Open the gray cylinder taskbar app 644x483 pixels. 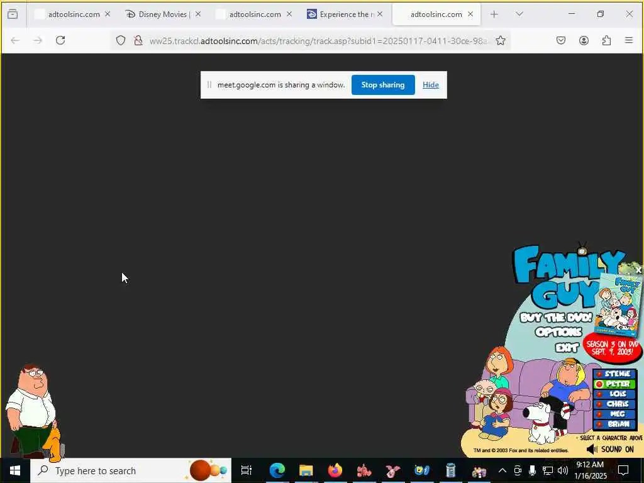coord(450,470)
